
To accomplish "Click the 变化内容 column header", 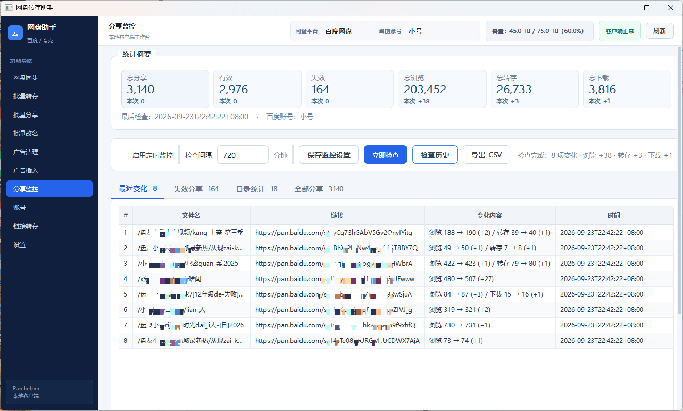I will pos(490,216).
